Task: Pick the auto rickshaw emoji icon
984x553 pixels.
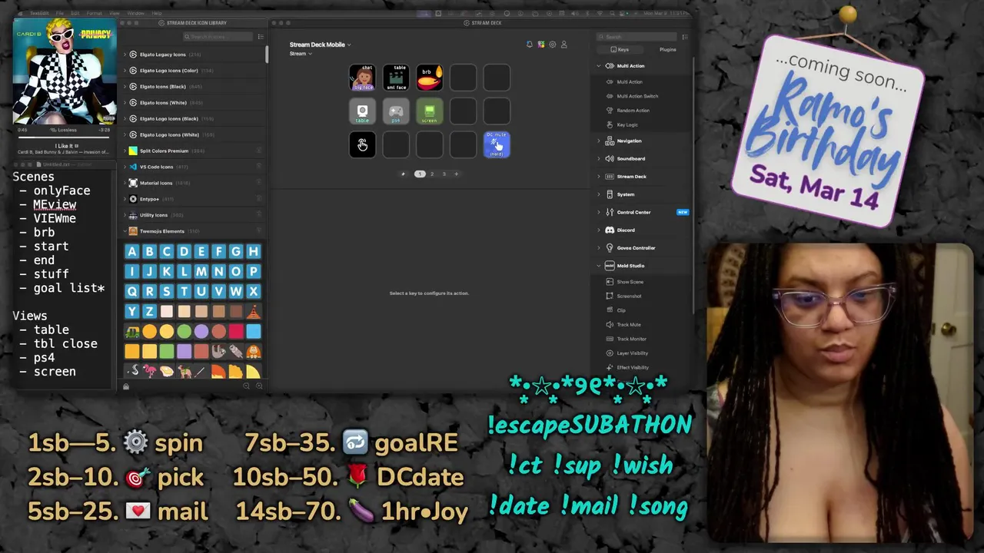Action: pyautogui.click(x=132, y=332)
